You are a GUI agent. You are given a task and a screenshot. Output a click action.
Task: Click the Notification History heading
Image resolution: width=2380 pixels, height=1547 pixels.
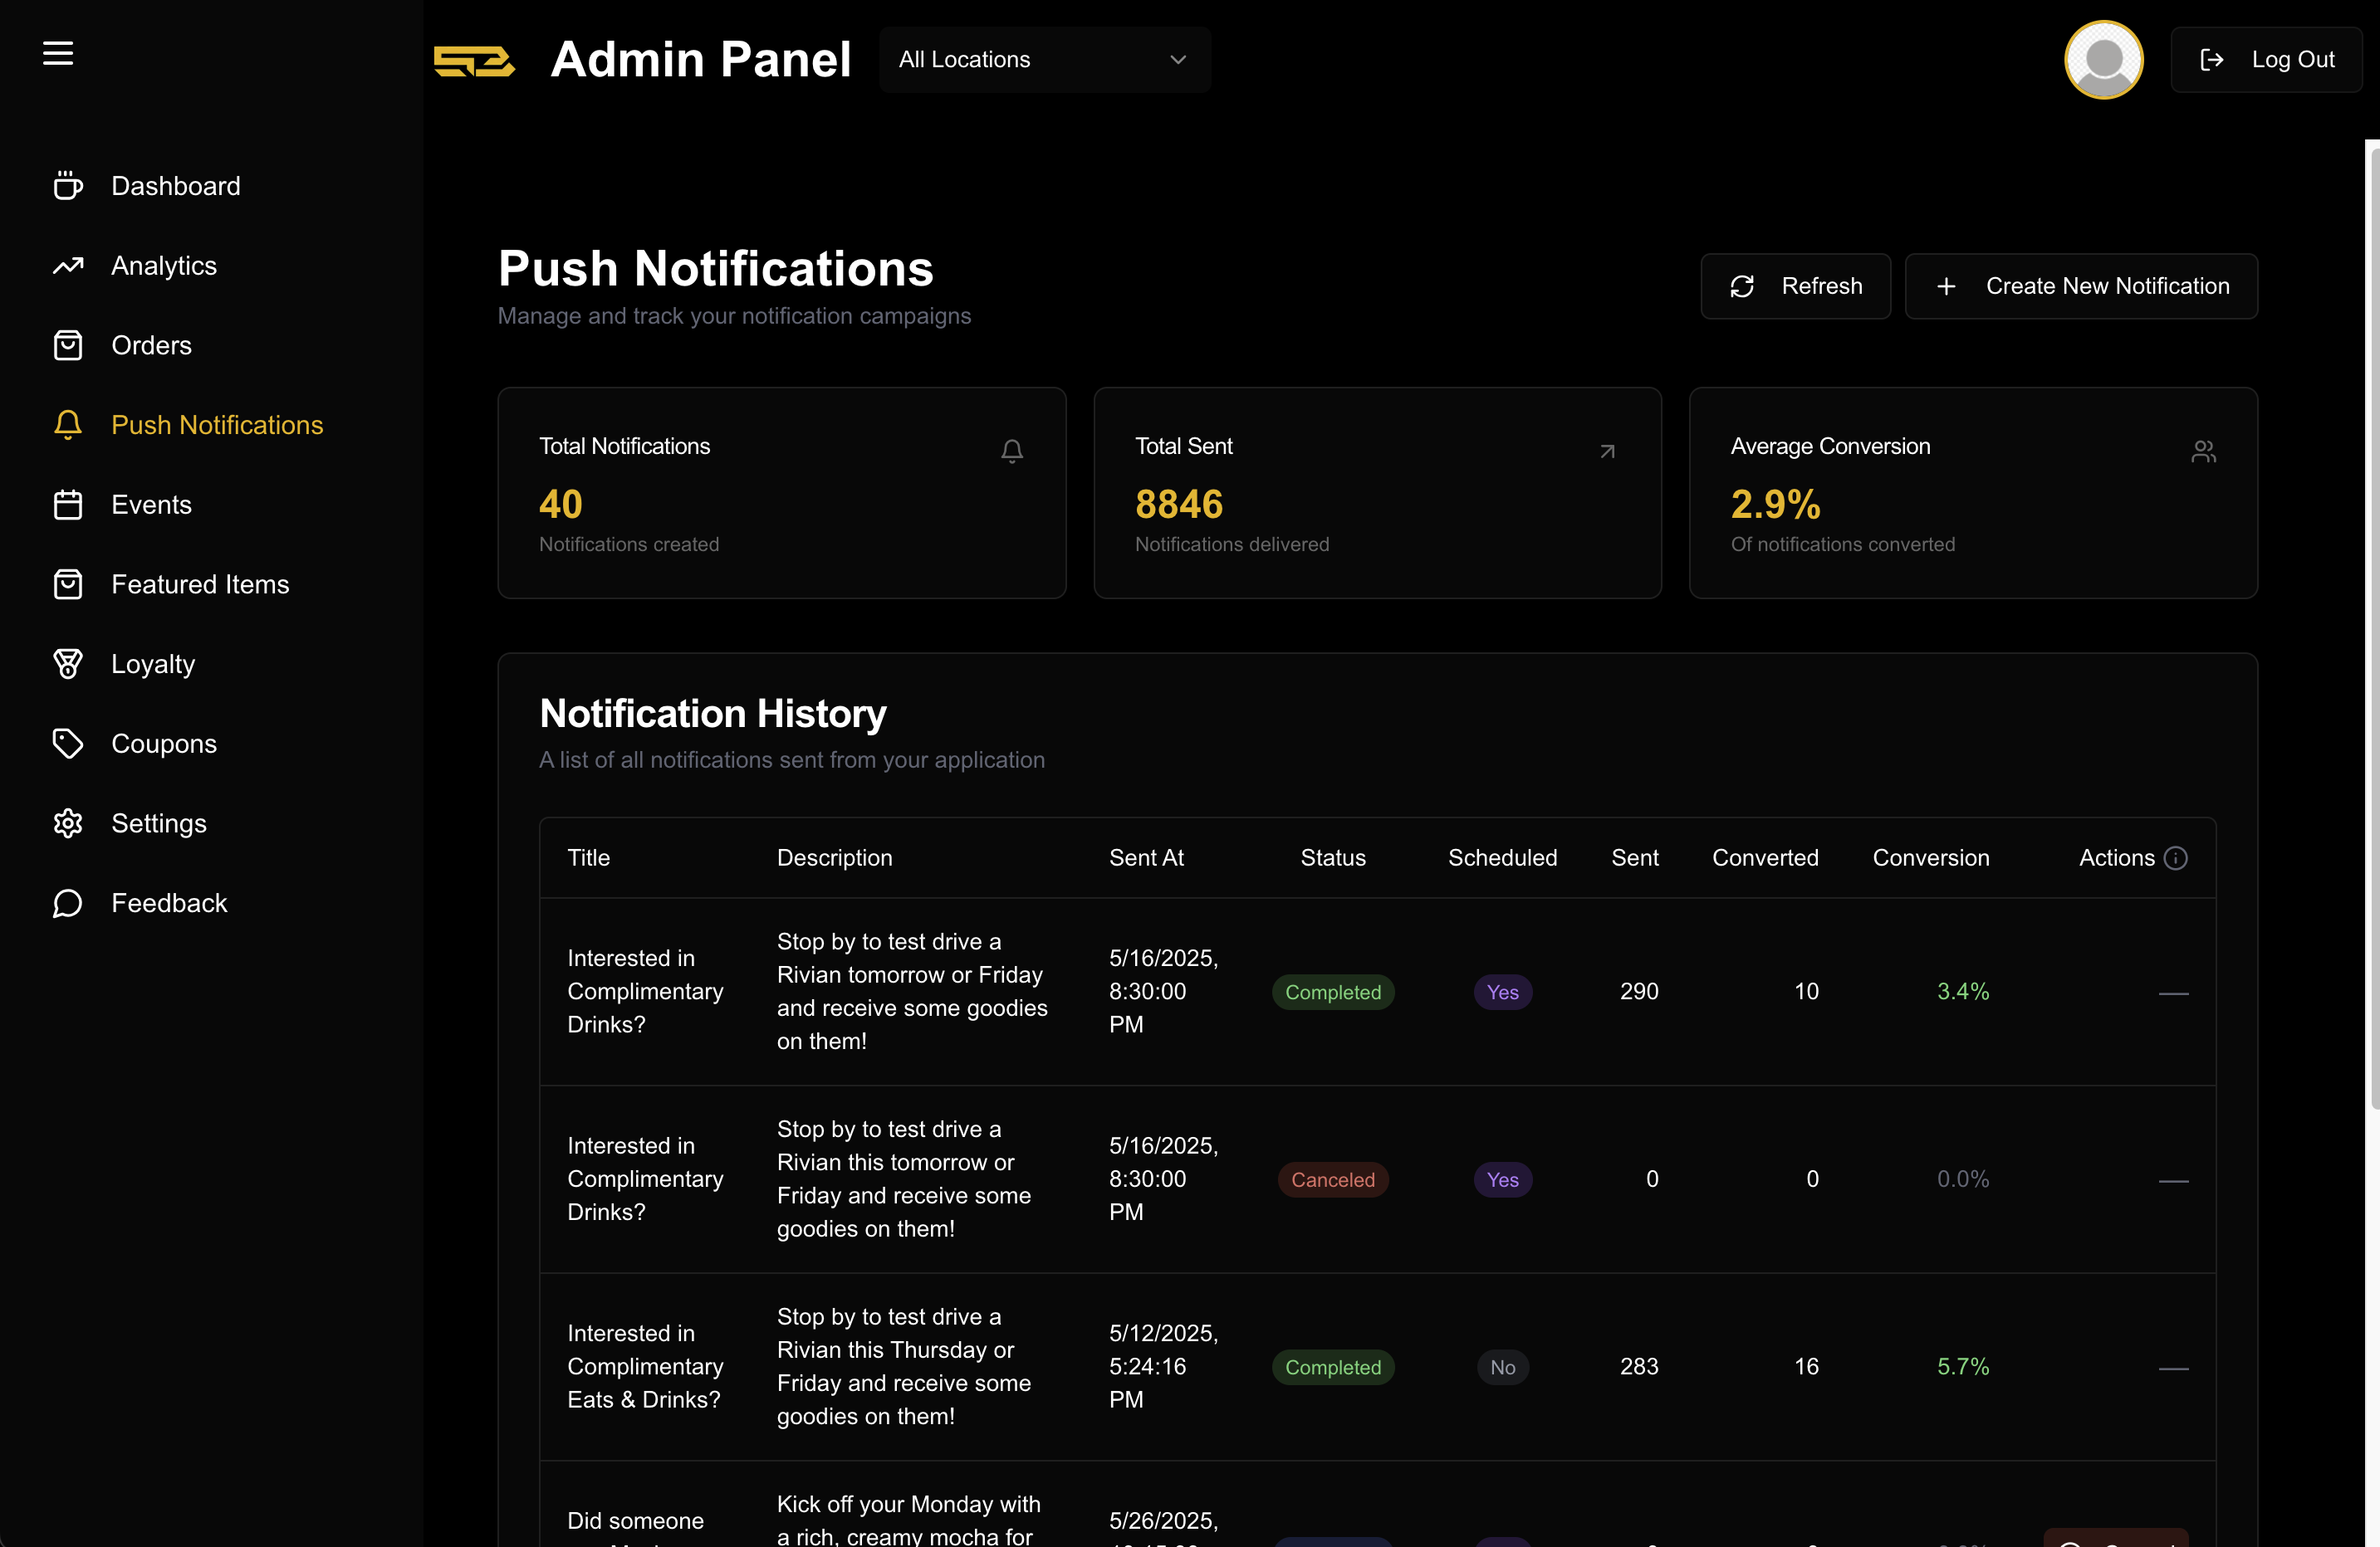[713, 714]
